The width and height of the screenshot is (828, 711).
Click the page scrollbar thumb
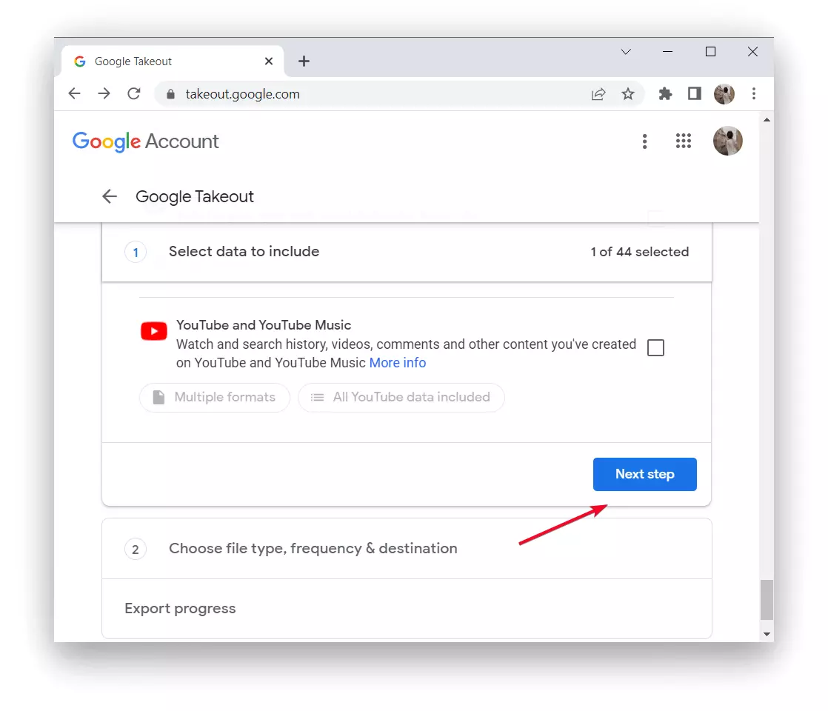pos(767,600)
